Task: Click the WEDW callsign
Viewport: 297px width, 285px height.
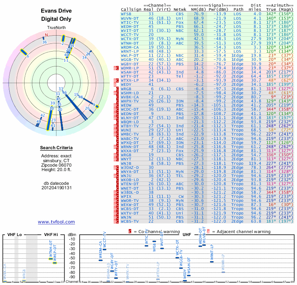Action: [126, 105]
